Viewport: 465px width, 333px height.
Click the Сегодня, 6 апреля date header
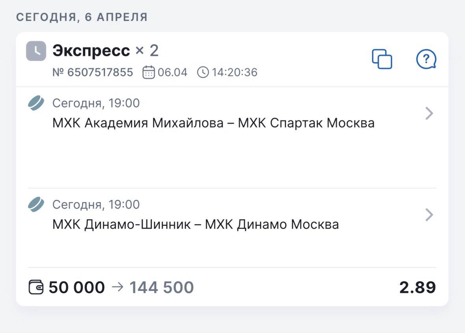[82, 17]
